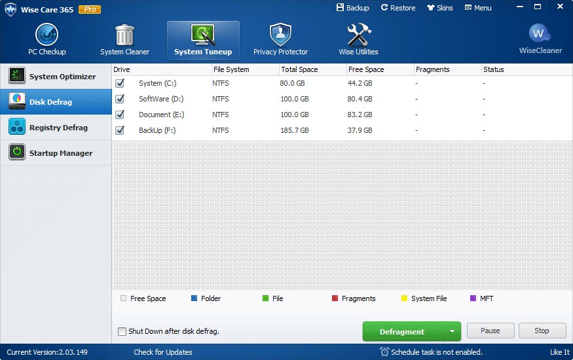573x360 pixels.
Task: Sort by Total Space column header
Action: 313,69
